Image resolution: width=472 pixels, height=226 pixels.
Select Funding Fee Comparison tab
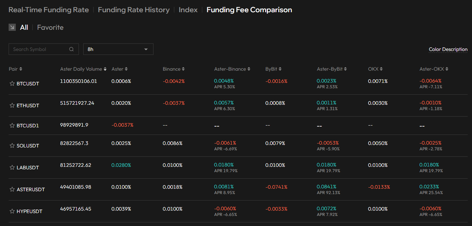[249, 10]
